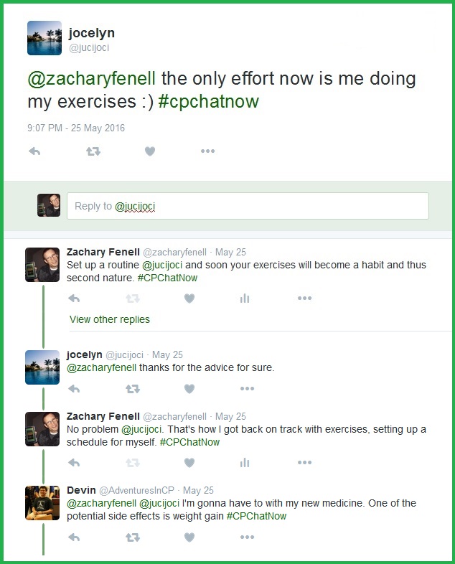Viewport: 455px width, 564px height.
Task: Like jocelyn's 'thanks for the advice' tweet
Action: [189, 389]
